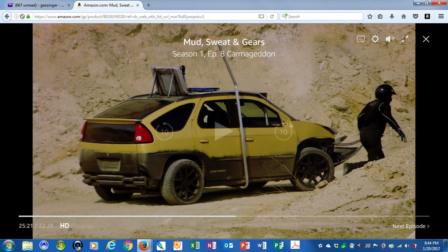Rewind the video 10 seconds
448x252 pixels.
click(164, 132)
